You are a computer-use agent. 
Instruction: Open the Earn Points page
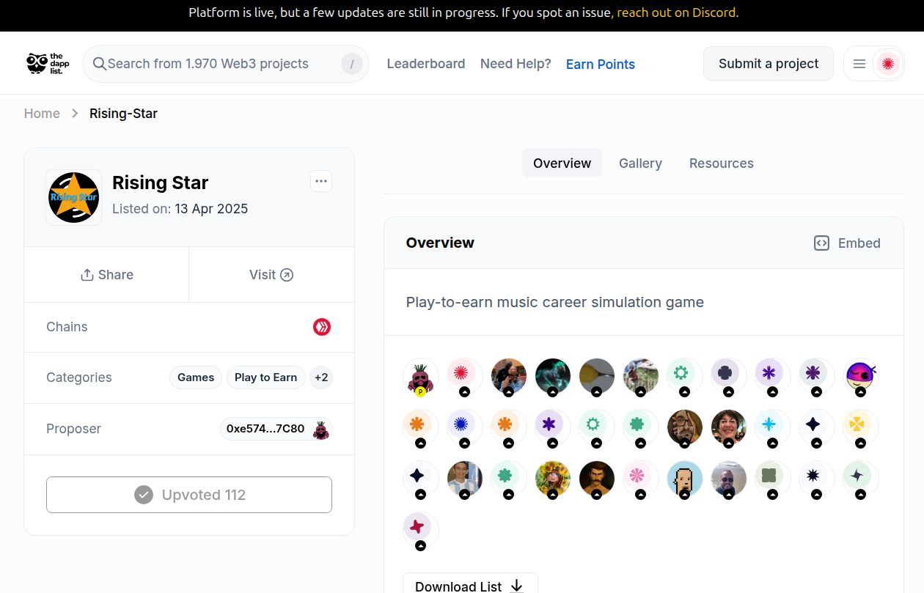(601, 65)
